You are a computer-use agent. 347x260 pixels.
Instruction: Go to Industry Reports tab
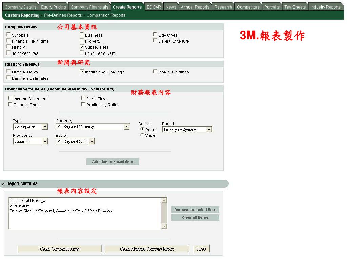coord(325,7)
